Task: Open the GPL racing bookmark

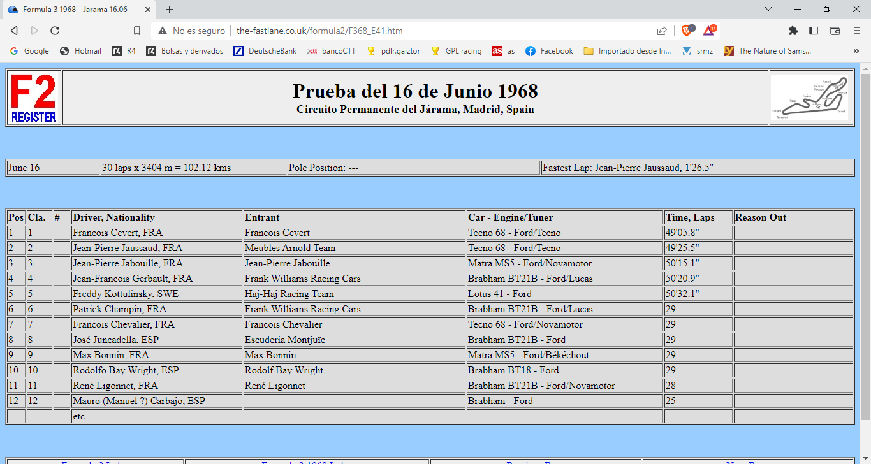Action: pos(457,51)
